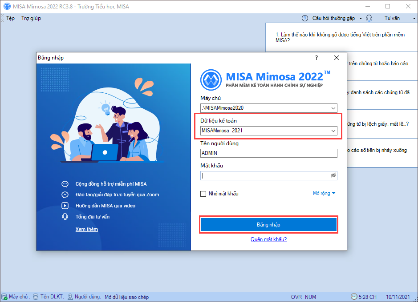Screen dimensions: 418x302
Task: Click the 5:28 CH time in status bar
Action: (x=367, y=297)
